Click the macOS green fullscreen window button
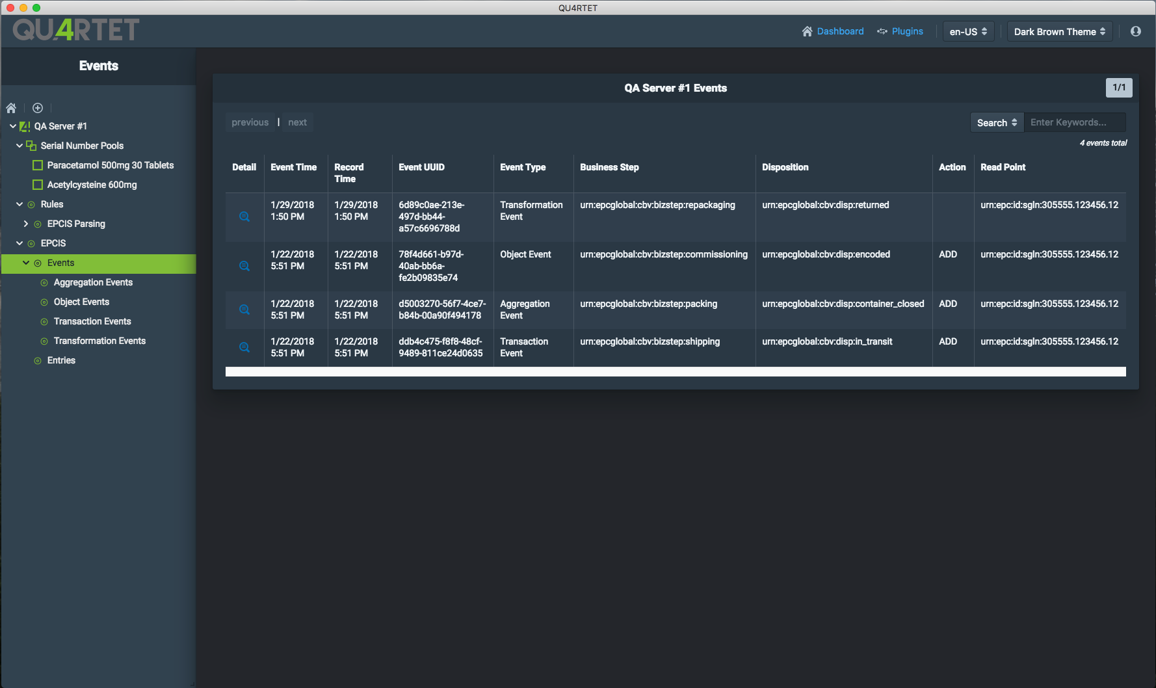The height and width of the screenshot is (688, 1156). tap(36, 8)
